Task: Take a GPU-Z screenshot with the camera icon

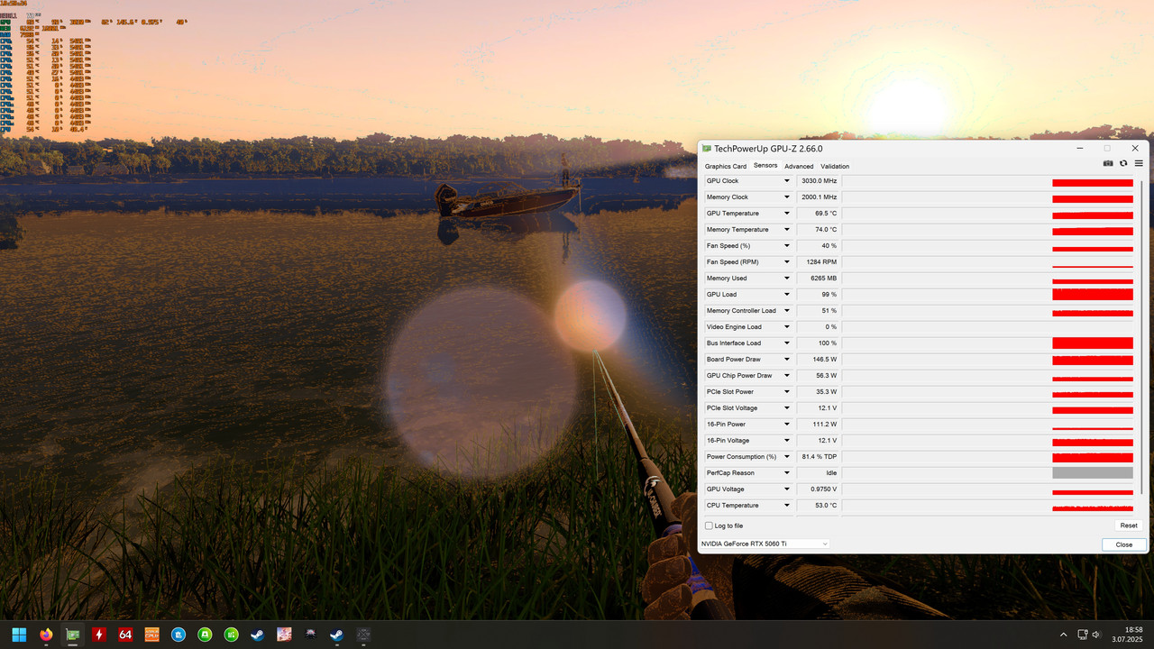Action: click(x=1108, y=163)
